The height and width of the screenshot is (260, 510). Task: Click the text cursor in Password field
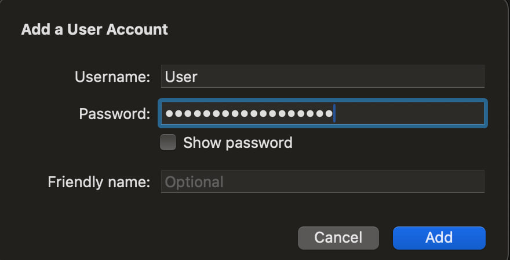pyautogui.click(x=335, y=114)
